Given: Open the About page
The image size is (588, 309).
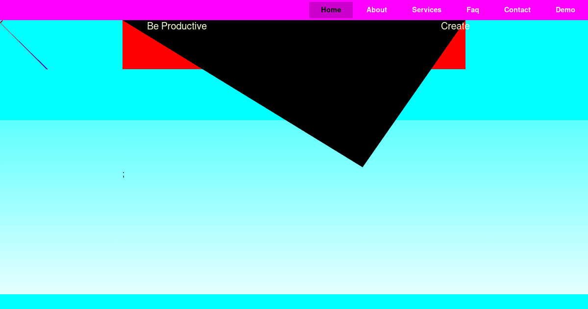Looking at the screenshot, I should click(x=376, y=10).
